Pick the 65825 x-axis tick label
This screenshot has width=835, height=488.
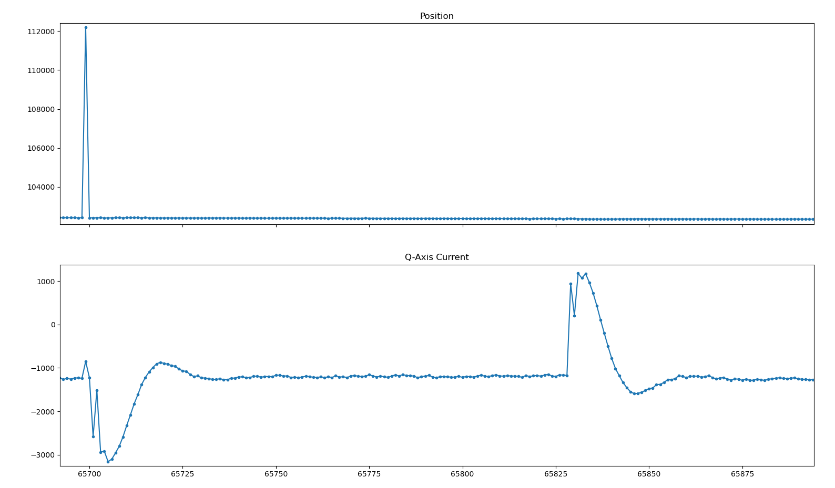pyautogui.click(x=556, y=474)
